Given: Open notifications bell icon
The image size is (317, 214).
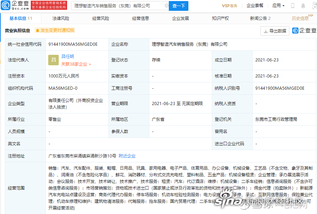Looking at the screenshot, I should [303, 6].
